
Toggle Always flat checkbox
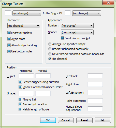20,99
